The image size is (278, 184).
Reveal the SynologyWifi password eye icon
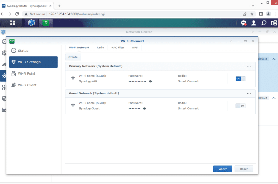click(150, 81)
